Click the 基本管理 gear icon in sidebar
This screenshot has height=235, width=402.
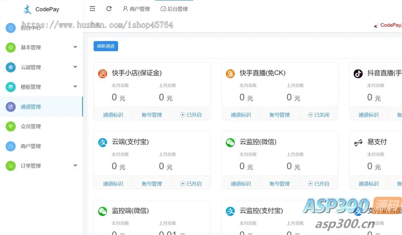pyautogui.click(x=11, y=47)
